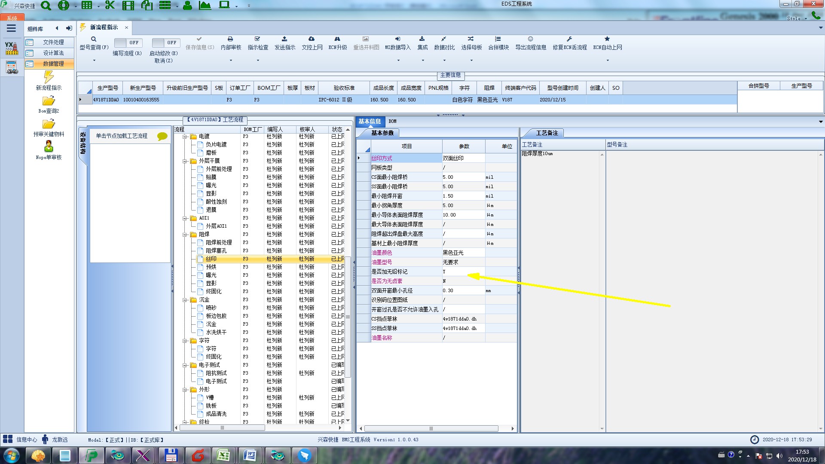The height and width of the screenshot is (464, 825).
Task: Click the ECN自动上网 star icon
Action: (x=607, y=39)
